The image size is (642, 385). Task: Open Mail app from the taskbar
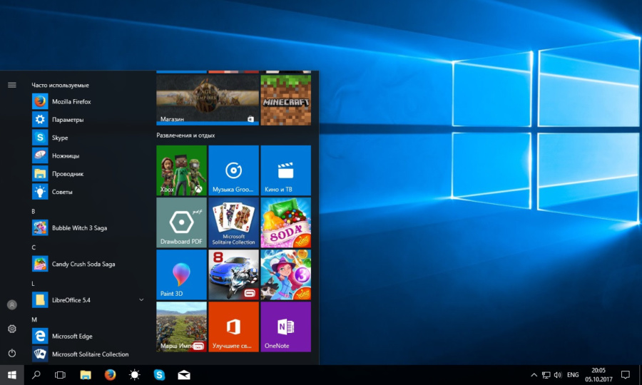tap(184, 375)
